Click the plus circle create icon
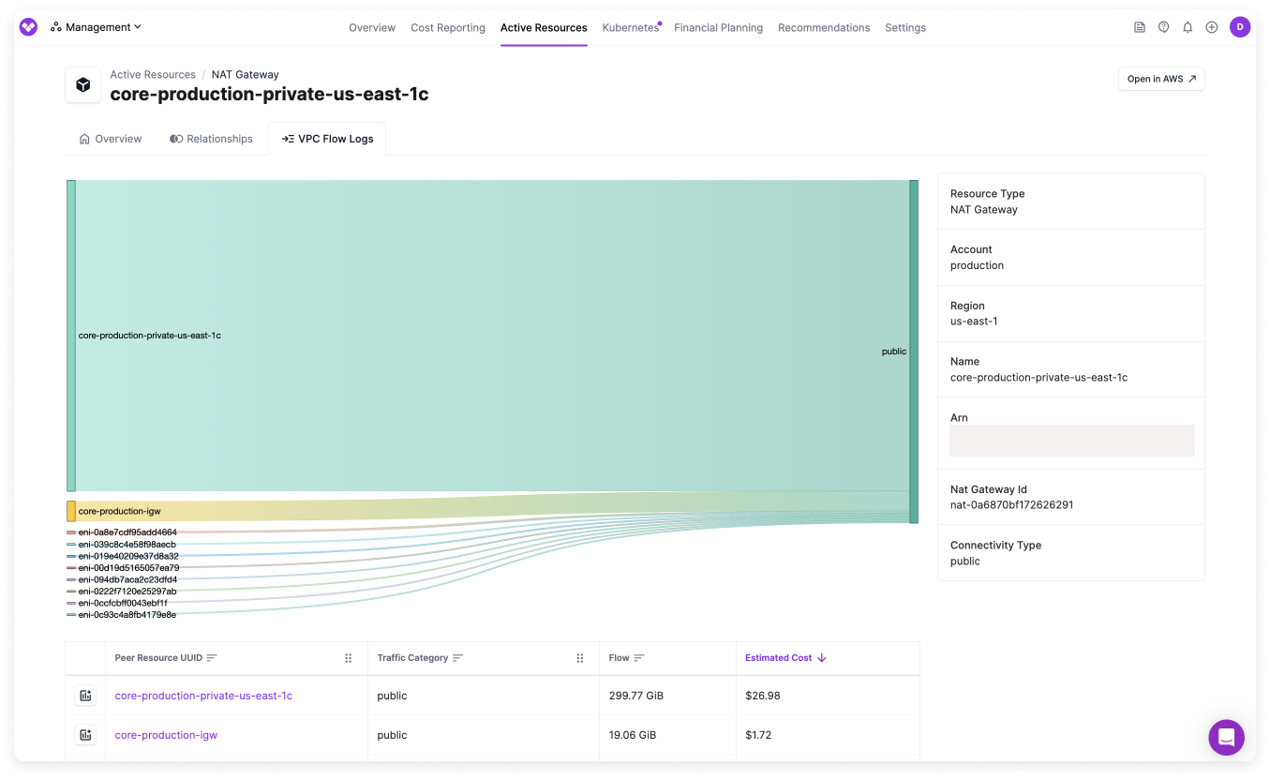This screenshot has height=780, width=1270. tap(1212, 27)
